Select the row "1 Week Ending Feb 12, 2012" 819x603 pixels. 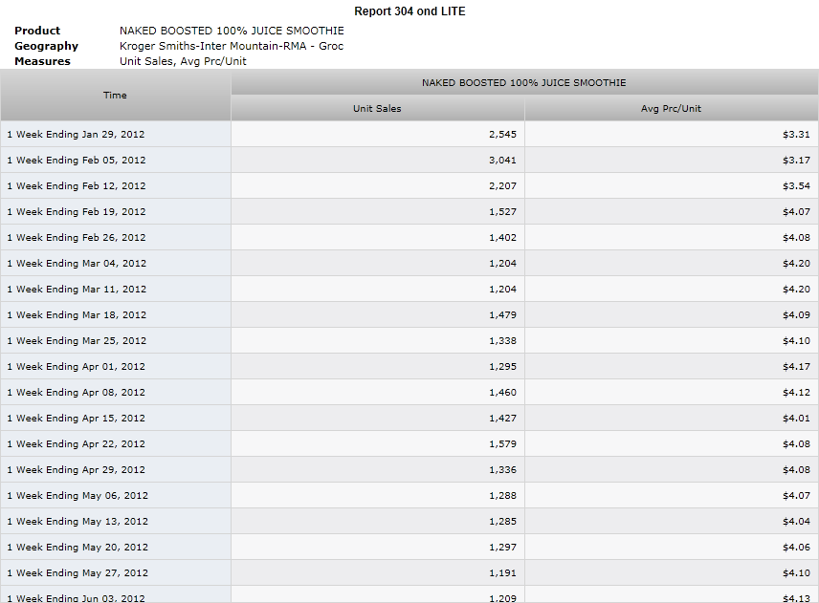click(409, 185)
